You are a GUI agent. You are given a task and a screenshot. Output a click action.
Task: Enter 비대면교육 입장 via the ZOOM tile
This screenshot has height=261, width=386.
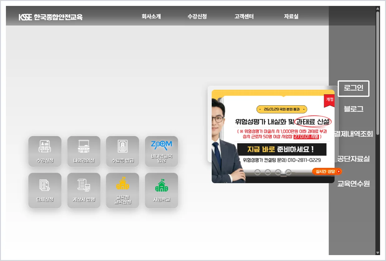162,151
